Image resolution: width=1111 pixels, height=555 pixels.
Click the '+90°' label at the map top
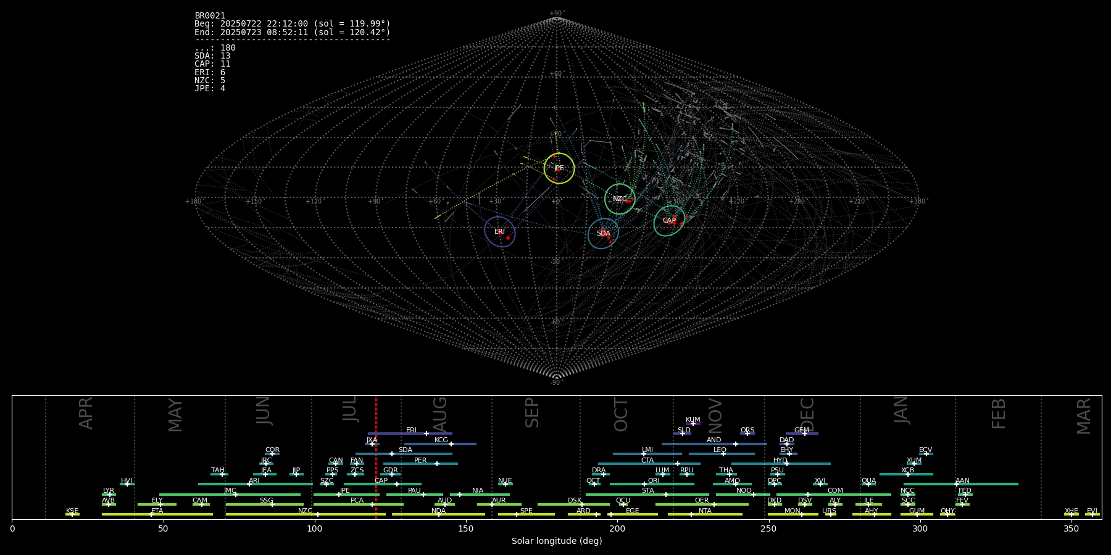coord(557,14)
